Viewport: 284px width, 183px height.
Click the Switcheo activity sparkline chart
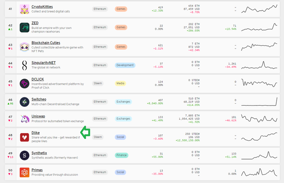coord(259,102)
